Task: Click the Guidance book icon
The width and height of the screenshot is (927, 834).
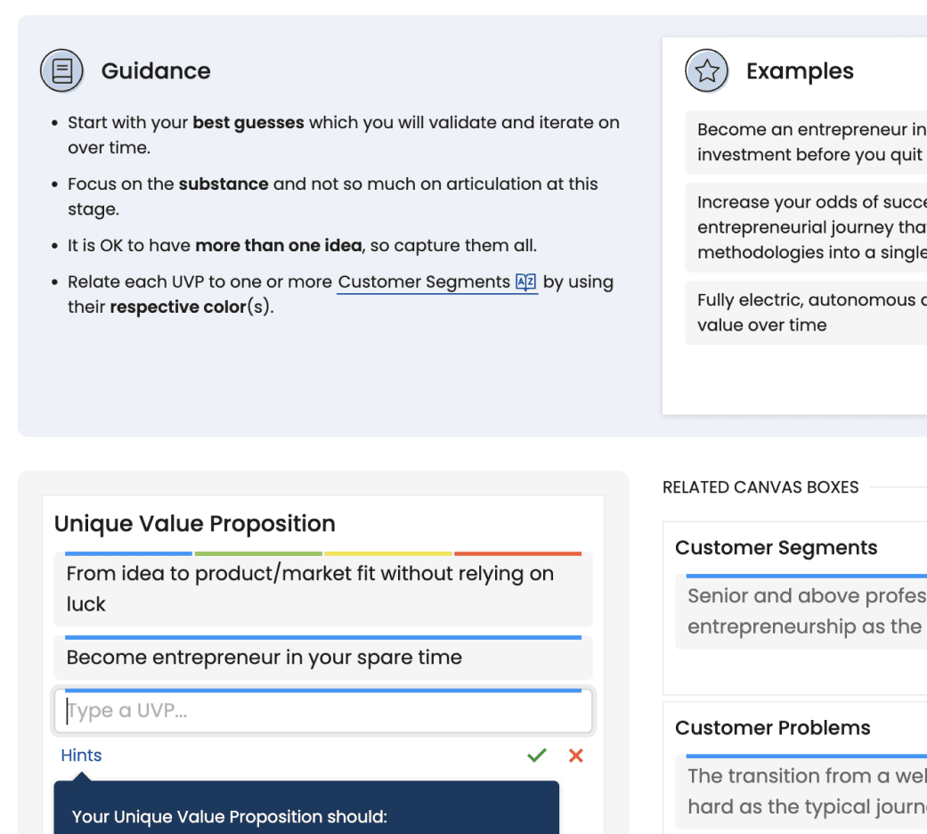Action: pyautogui.click(x=62, y=71)
